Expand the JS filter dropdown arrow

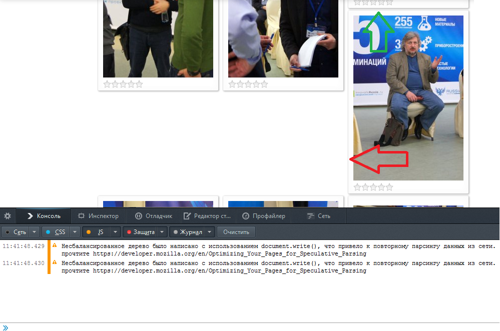click(x=115, y=232)
